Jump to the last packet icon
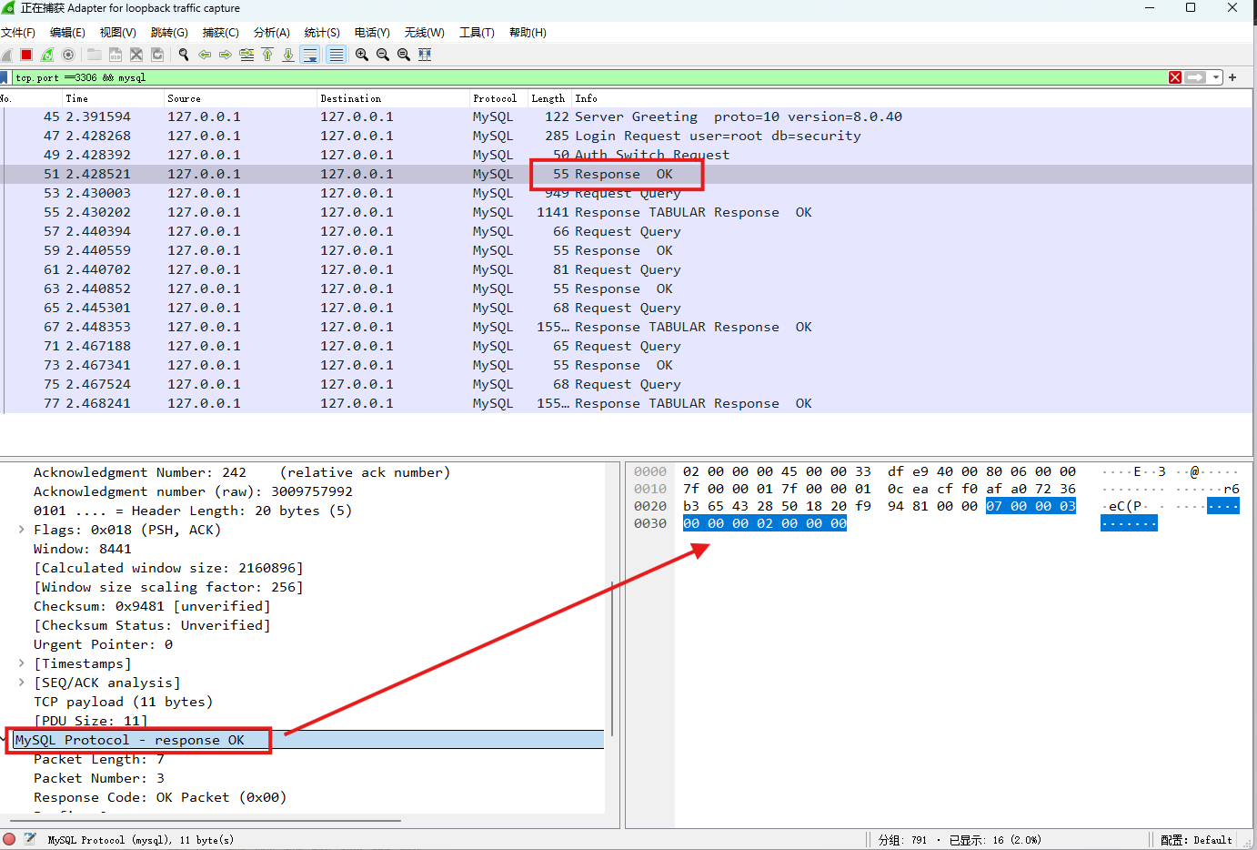This screenshot has height=850, width=1257. (288, 55)
